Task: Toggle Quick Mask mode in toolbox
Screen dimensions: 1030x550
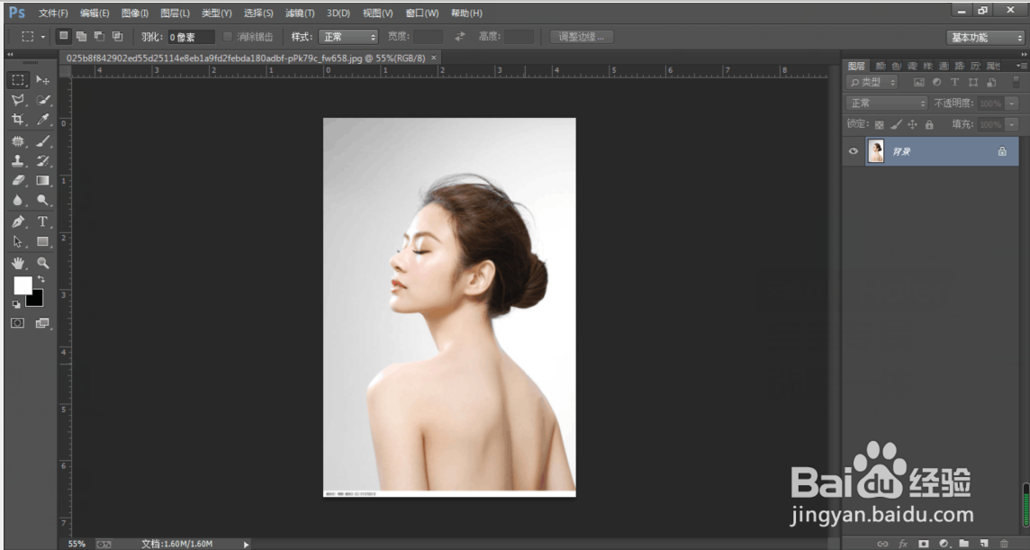Action: point(18,323)
